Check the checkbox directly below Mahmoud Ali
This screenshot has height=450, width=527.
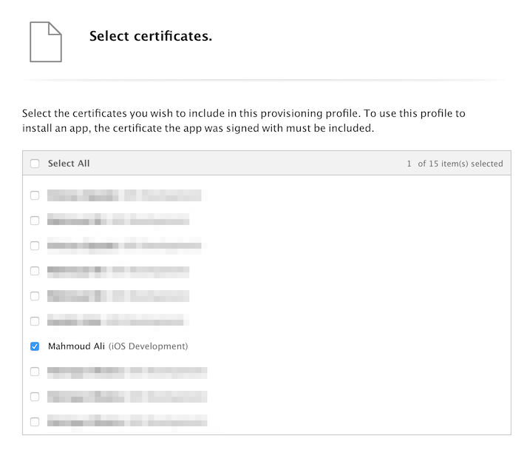pyautogui.click(x=35, y=372)
